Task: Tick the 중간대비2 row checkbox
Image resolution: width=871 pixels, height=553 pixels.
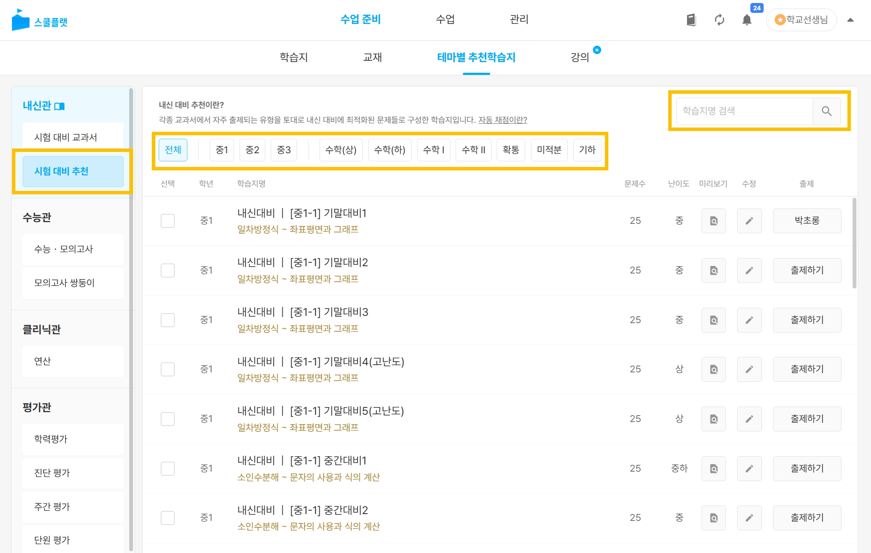Action: (168, 518)
